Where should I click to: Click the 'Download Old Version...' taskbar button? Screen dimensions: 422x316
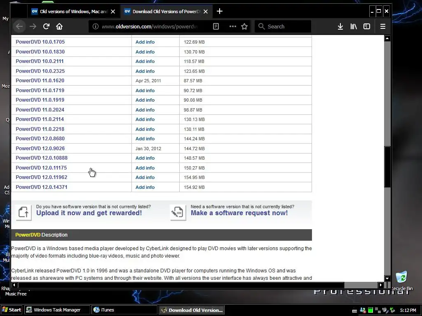pyautogui.click(x=192, y=310)
